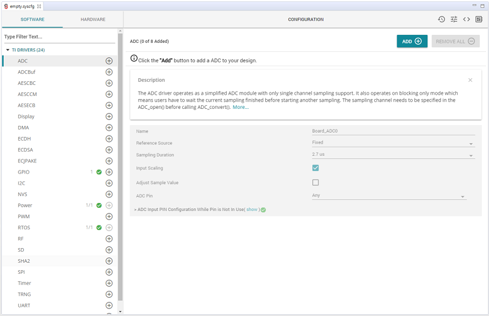Click plus icon beside PWM driver
This screenshot has height=316, width=489.
tap(109, 216)
